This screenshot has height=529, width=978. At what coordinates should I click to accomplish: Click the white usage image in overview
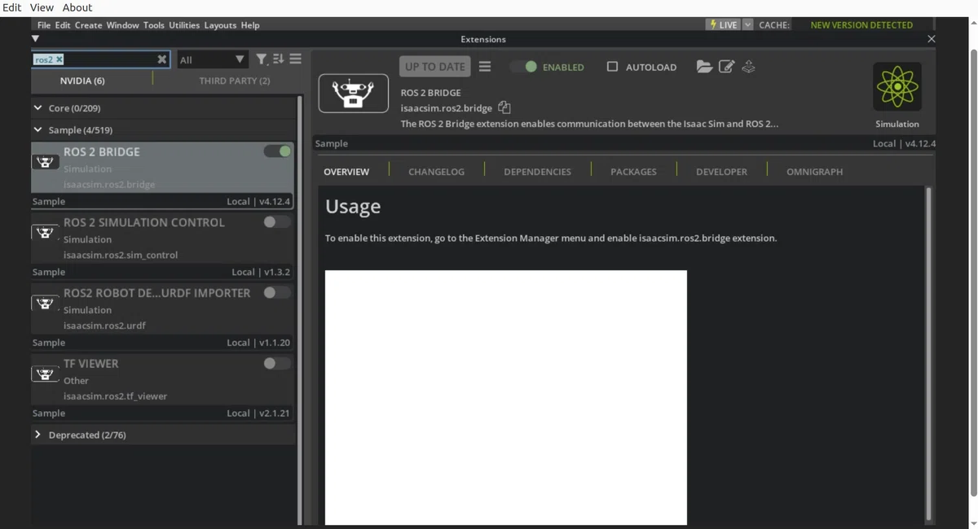pyautogui.click(x=506, y=398)
